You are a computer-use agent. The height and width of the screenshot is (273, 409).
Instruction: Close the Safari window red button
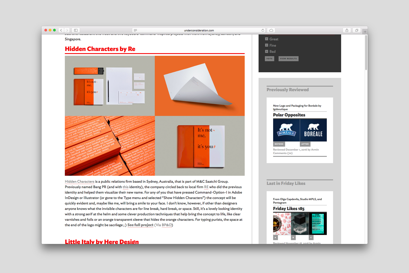tap(46, 30)
